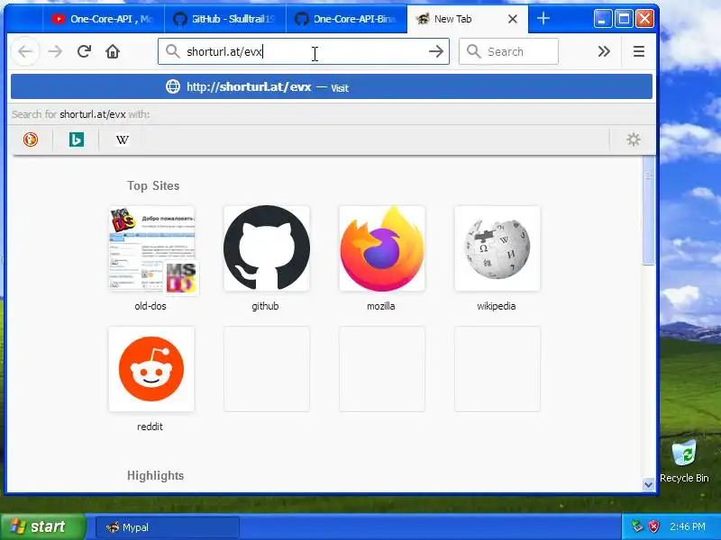Open a new tab with plus button

543,19
